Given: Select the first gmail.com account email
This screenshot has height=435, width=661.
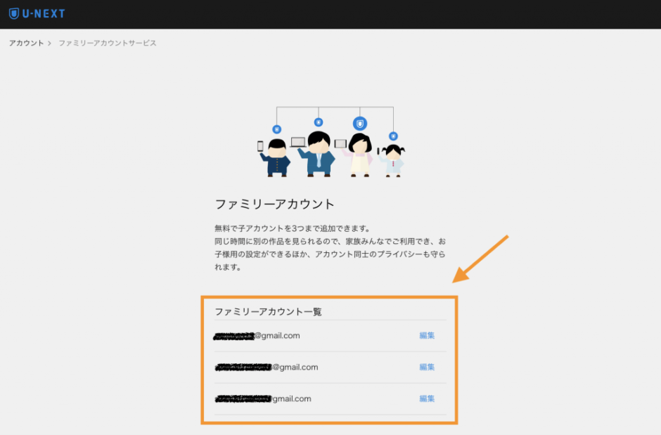Looking at the screenshot, I should click(x=257, y=336).
